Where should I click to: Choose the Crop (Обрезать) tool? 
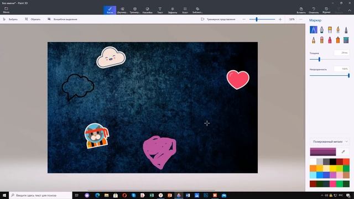pyautogui.click(x=33, y=19)
